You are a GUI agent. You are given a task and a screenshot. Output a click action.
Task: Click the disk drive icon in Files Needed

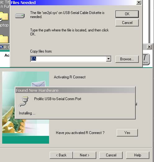tap(20, 16)
